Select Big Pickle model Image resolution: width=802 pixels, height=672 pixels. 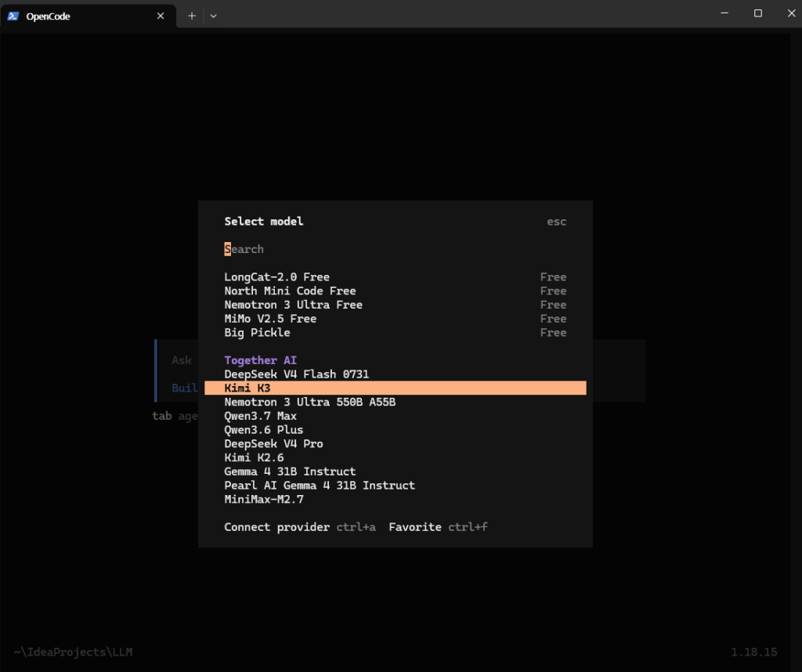[395, 332]
